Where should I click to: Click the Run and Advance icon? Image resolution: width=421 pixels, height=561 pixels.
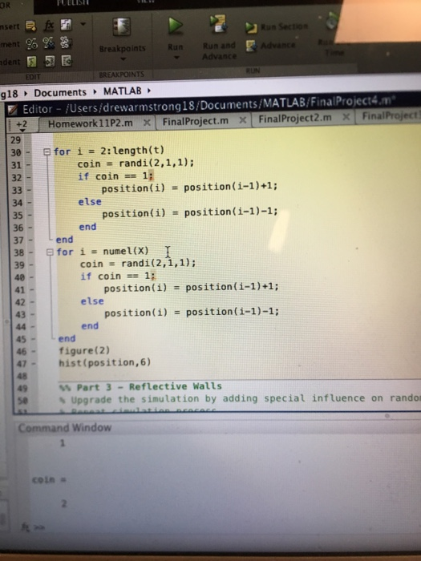(218, 24)
